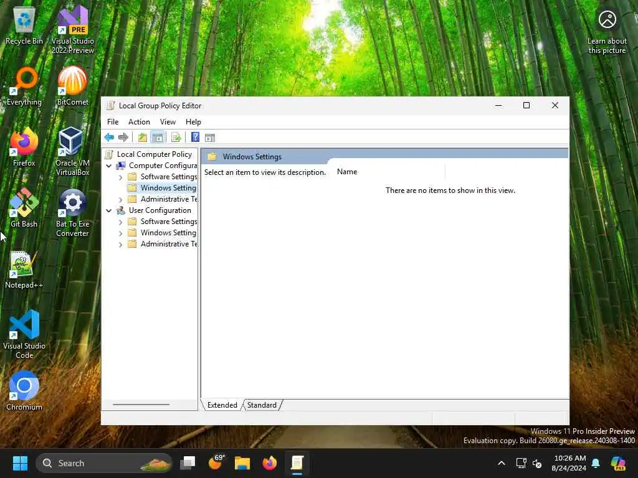Open the Help menu
This screenshot has height=478, width=638.
point(193,122)
